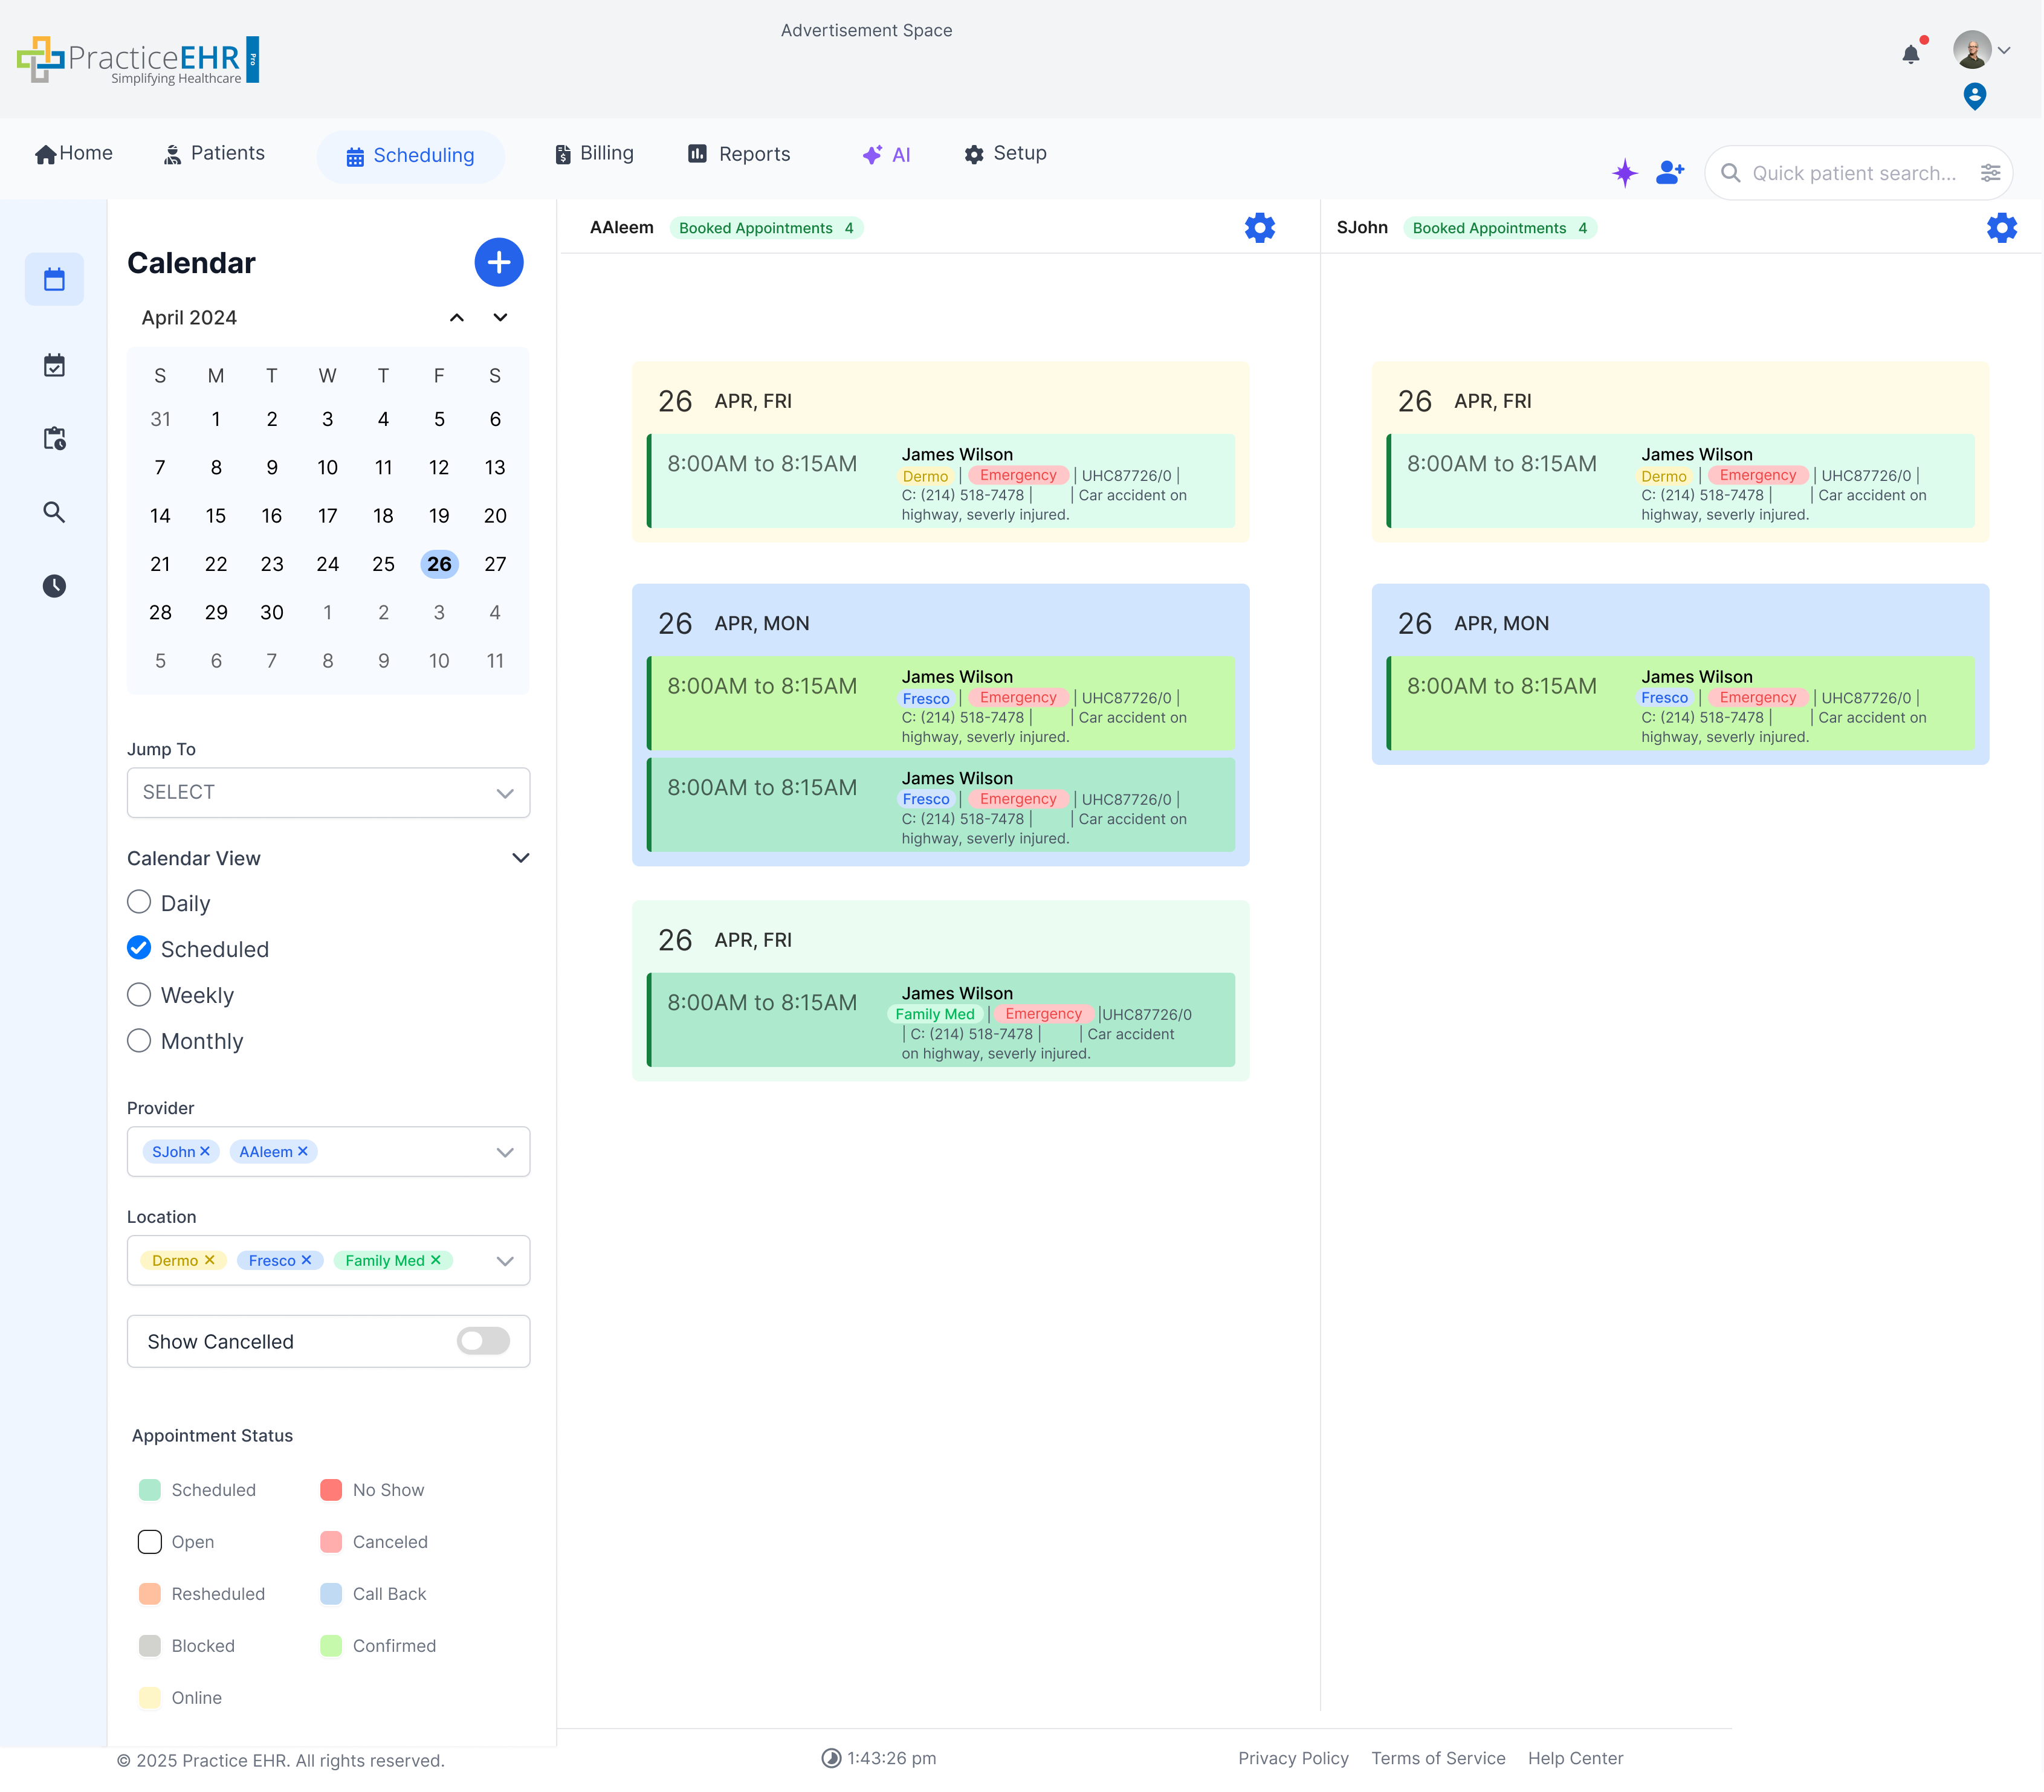2044x1792 pixels.
Task: Open the Location filter dropdown
Action: tap(505, 1260)
